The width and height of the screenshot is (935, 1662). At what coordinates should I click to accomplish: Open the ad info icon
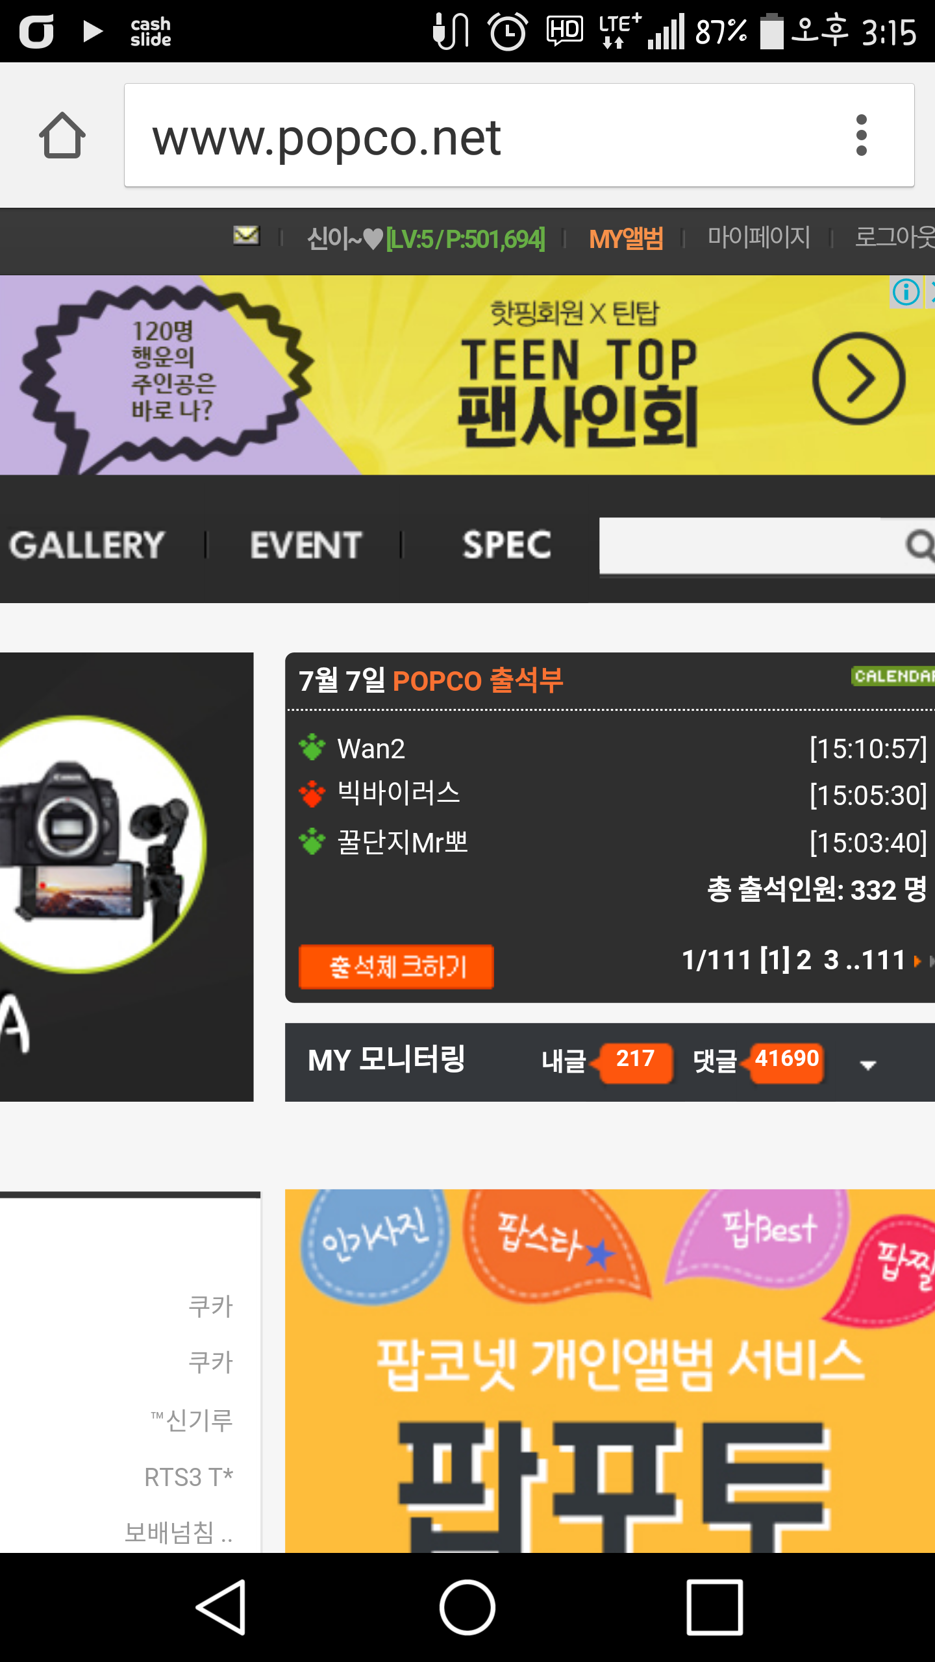(x=906, y=291)
